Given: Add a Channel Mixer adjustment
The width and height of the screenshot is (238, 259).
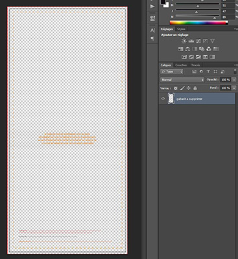Looking at the screenshot, I should [209, 49].
